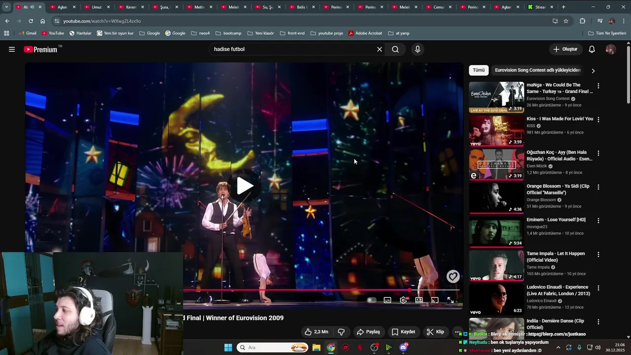The height and width of the screenshot is (355, 631).
Task: Open options for maNga video
Action: coord(598,86)
